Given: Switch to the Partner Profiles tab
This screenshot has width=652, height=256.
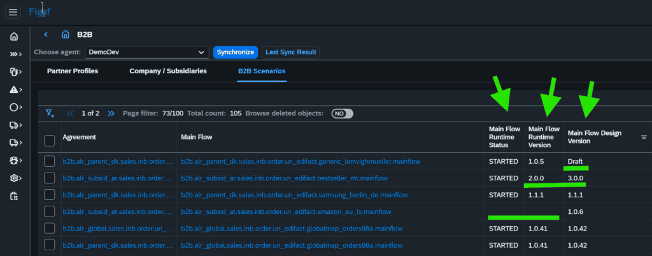Looking at the screenshot, I should [73, 71].
